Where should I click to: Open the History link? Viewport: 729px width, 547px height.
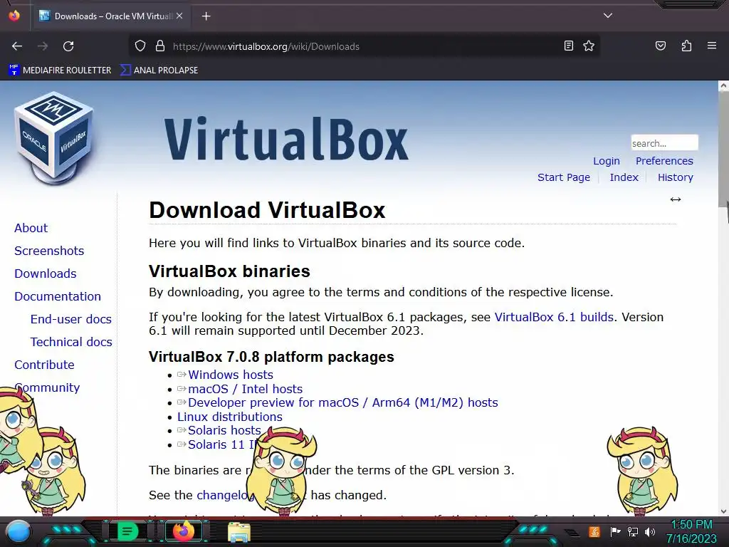(x=675, y=177)
